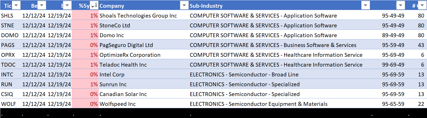Select the value 13 in RUN row
427x118 pixels.
pyautogui.click(x=421, y=84)
